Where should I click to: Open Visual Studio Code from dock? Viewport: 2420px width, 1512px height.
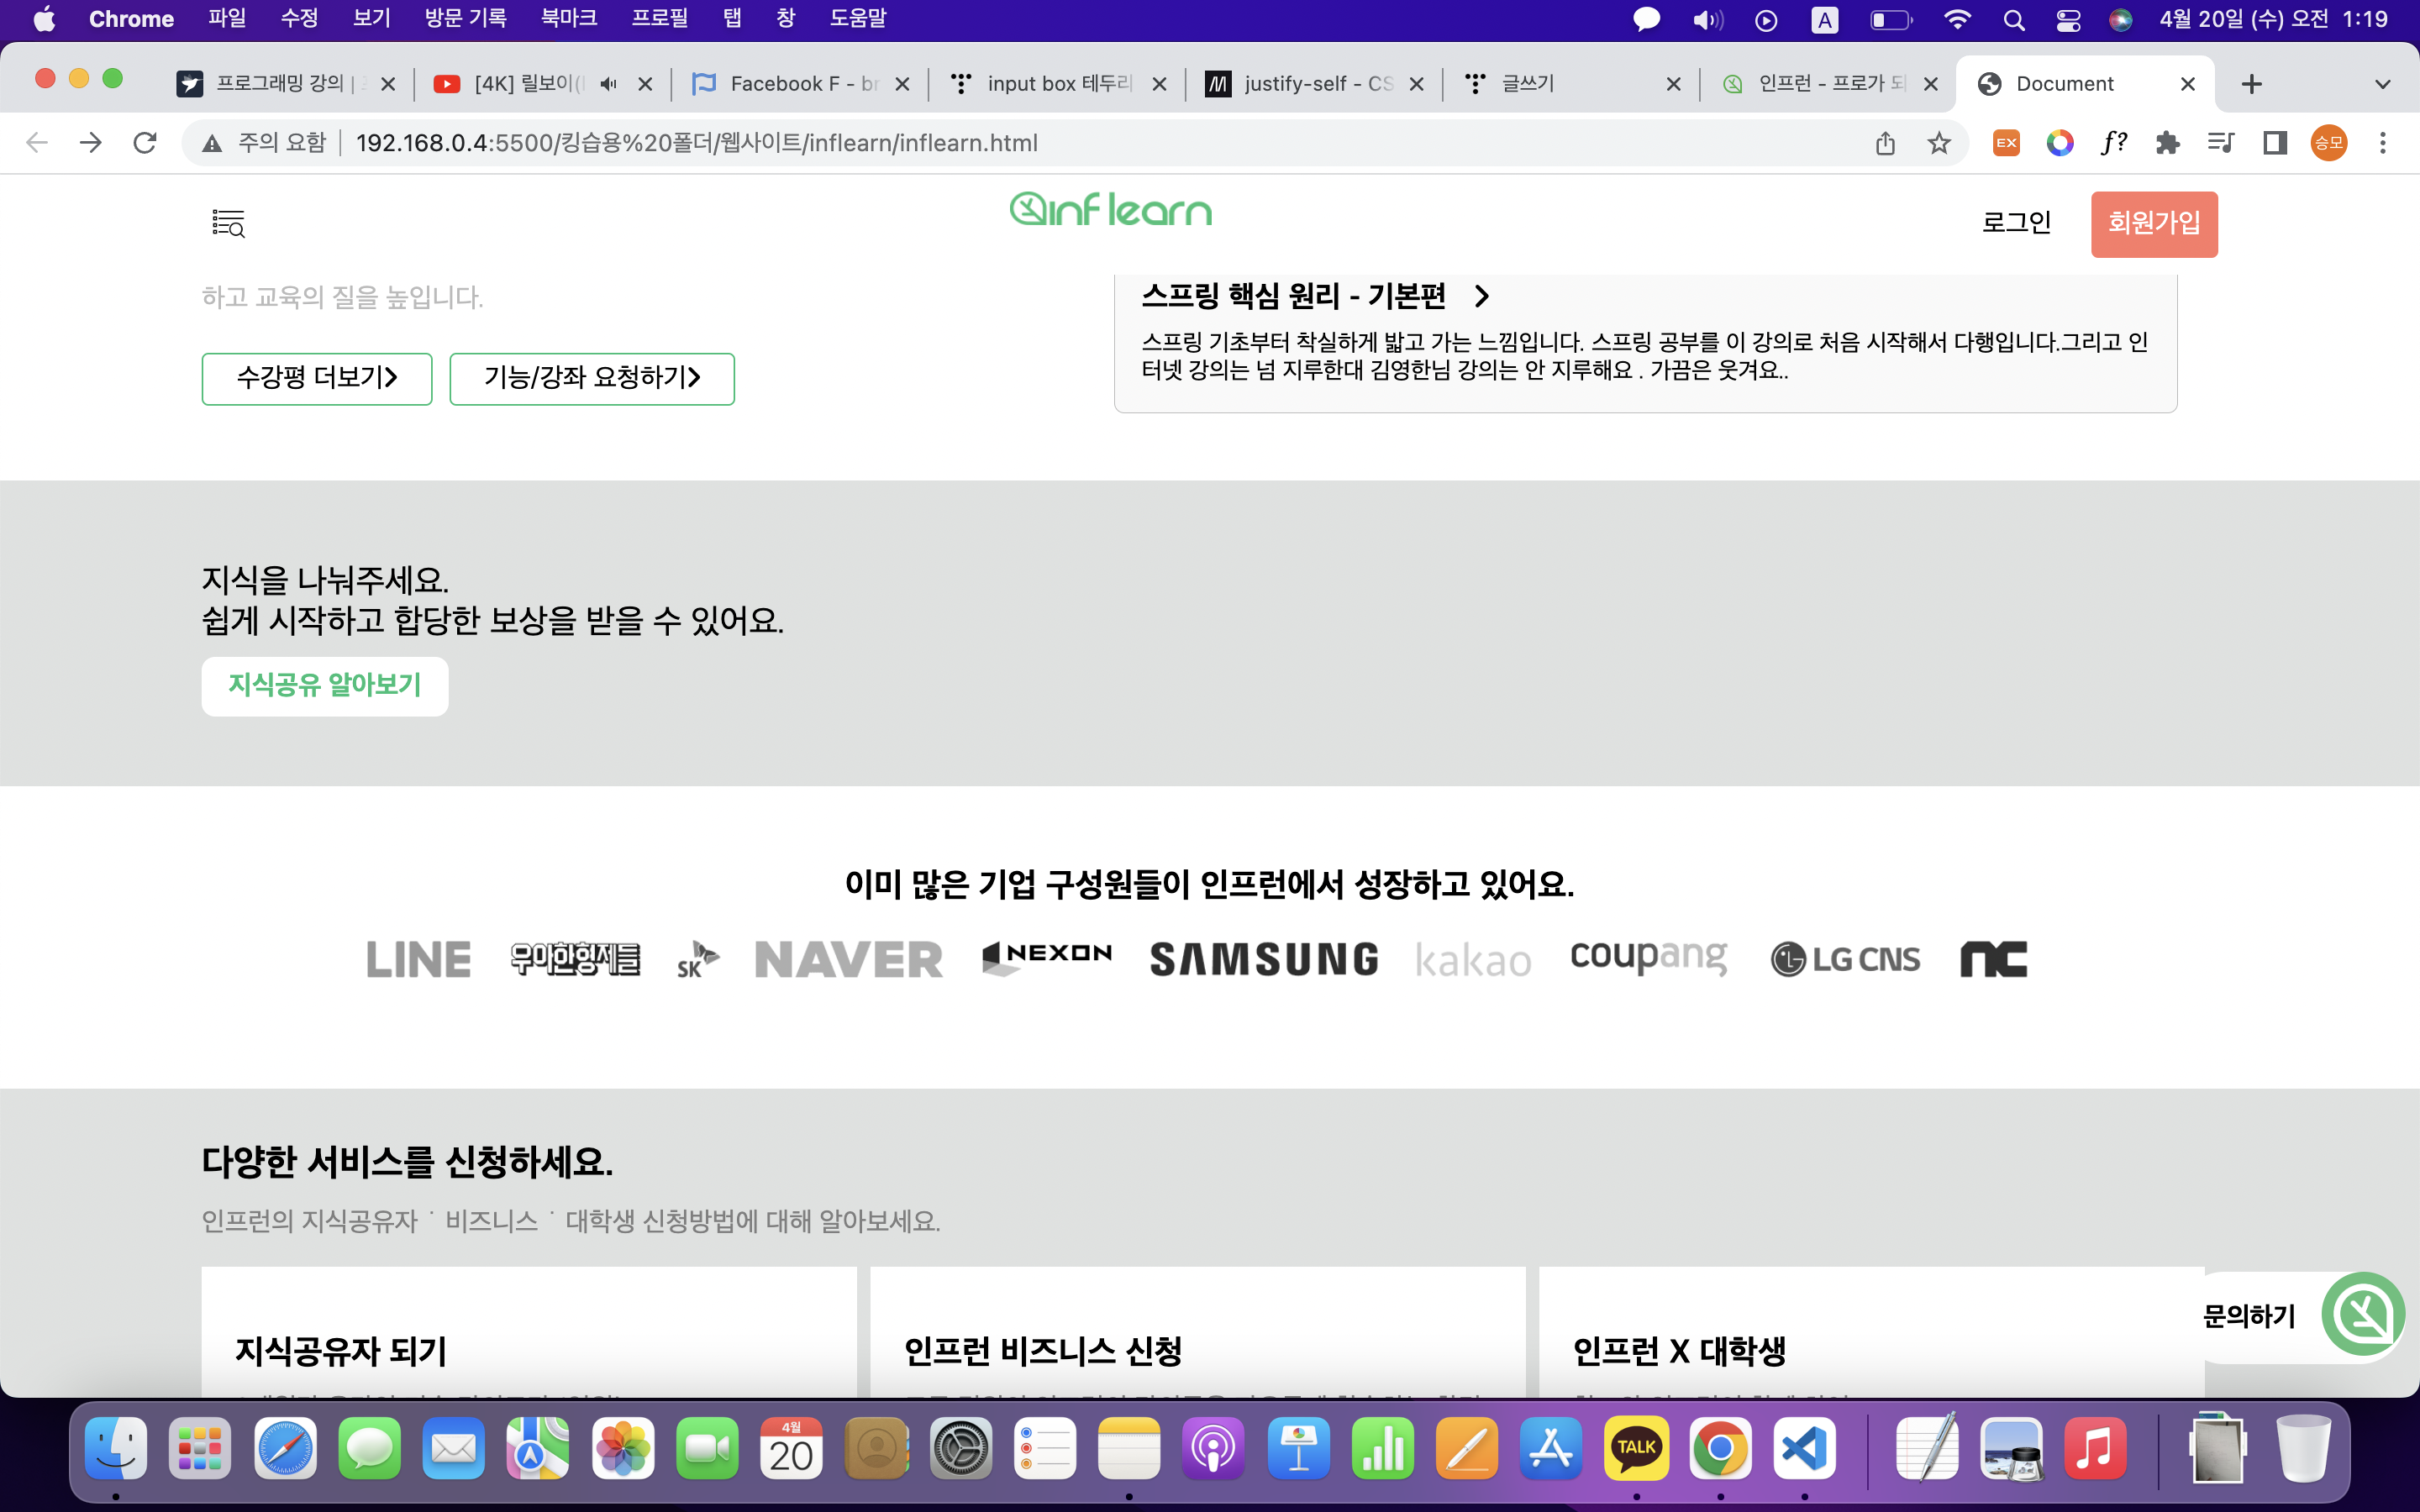(1803, 1448)
